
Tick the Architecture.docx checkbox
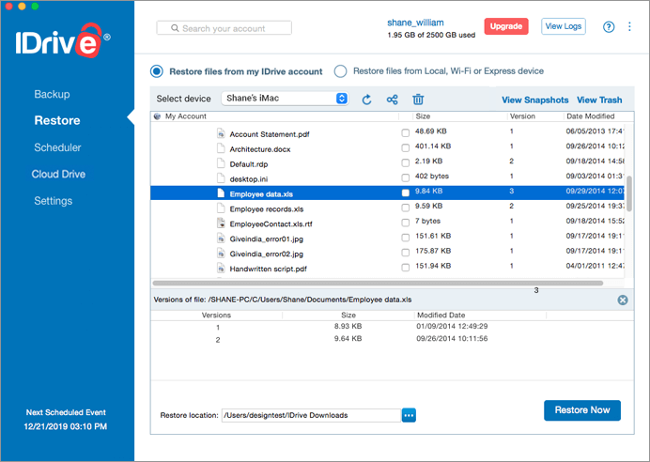click(x=405, y=148)
